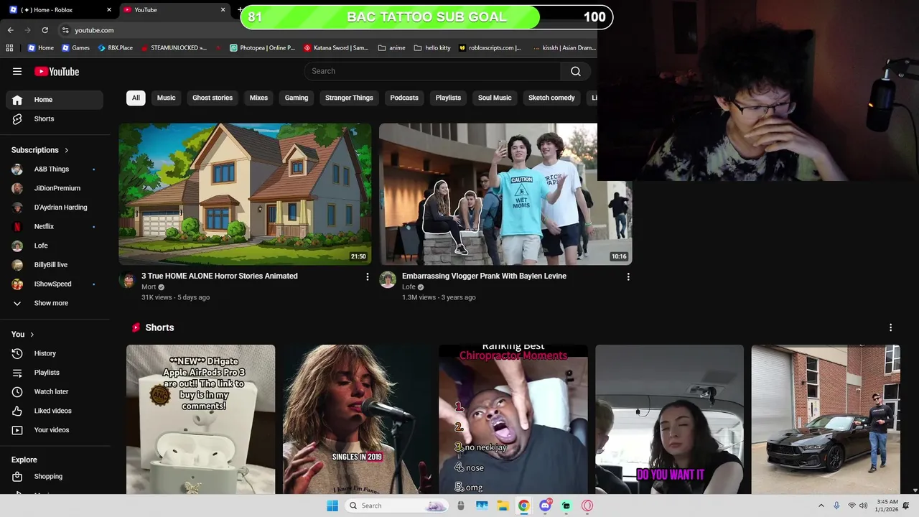Image resolution: width=919 pixels, height=517 pixels.
Task: Open the Photopea bookmark
Action: tap(262, 48)
